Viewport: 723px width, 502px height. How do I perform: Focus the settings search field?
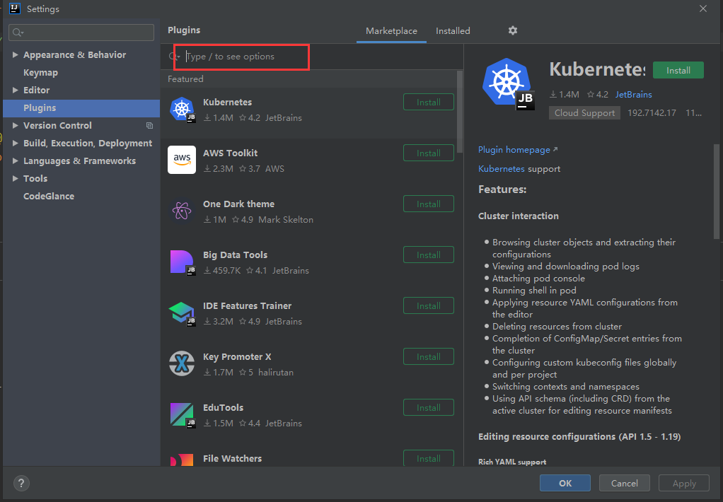pos(81,33)
